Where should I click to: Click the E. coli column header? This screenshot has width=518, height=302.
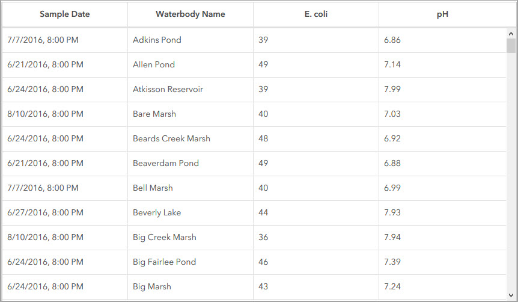coord(316,14)
